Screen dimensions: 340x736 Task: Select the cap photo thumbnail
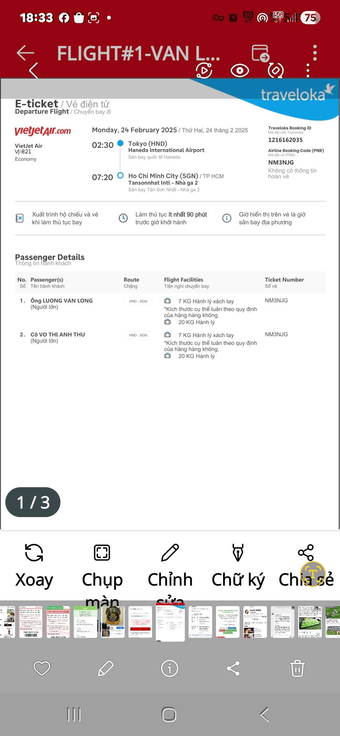tap(113, 622)
